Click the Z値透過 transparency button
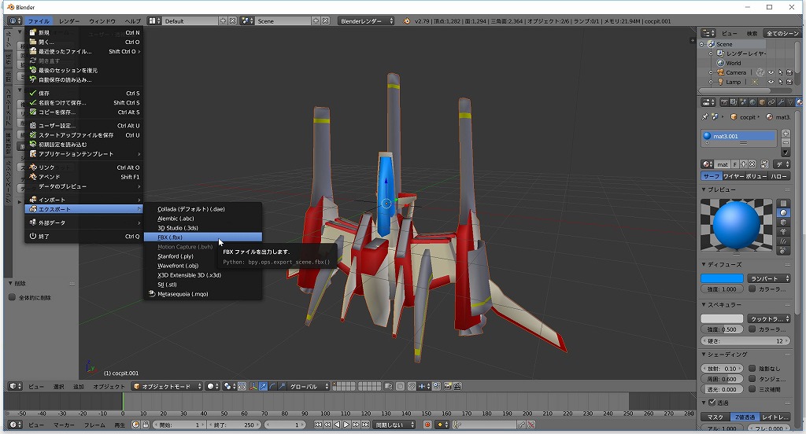 coord(743,417)
